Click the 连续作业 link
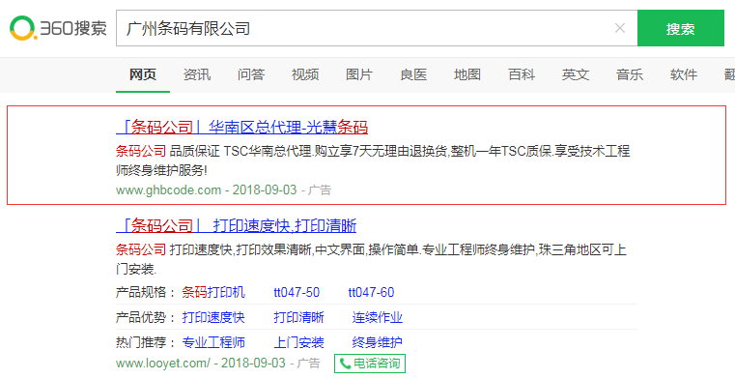 [x=378, y=317]
